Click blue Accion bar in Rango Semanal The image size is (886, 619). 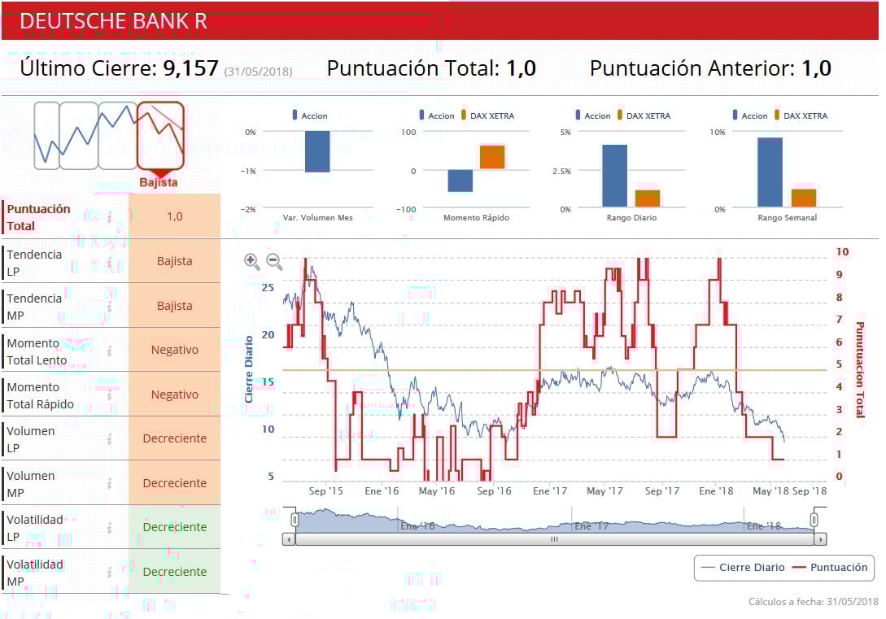(x=770, y=172)
